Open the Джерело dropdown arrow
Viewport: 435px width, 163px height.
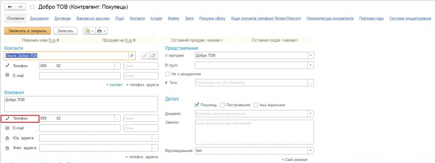pos(311,114)
